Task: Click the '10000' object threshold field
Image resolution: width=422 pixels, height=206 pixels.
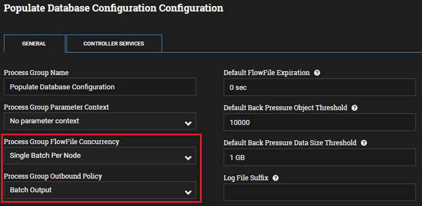Action: 320,122
